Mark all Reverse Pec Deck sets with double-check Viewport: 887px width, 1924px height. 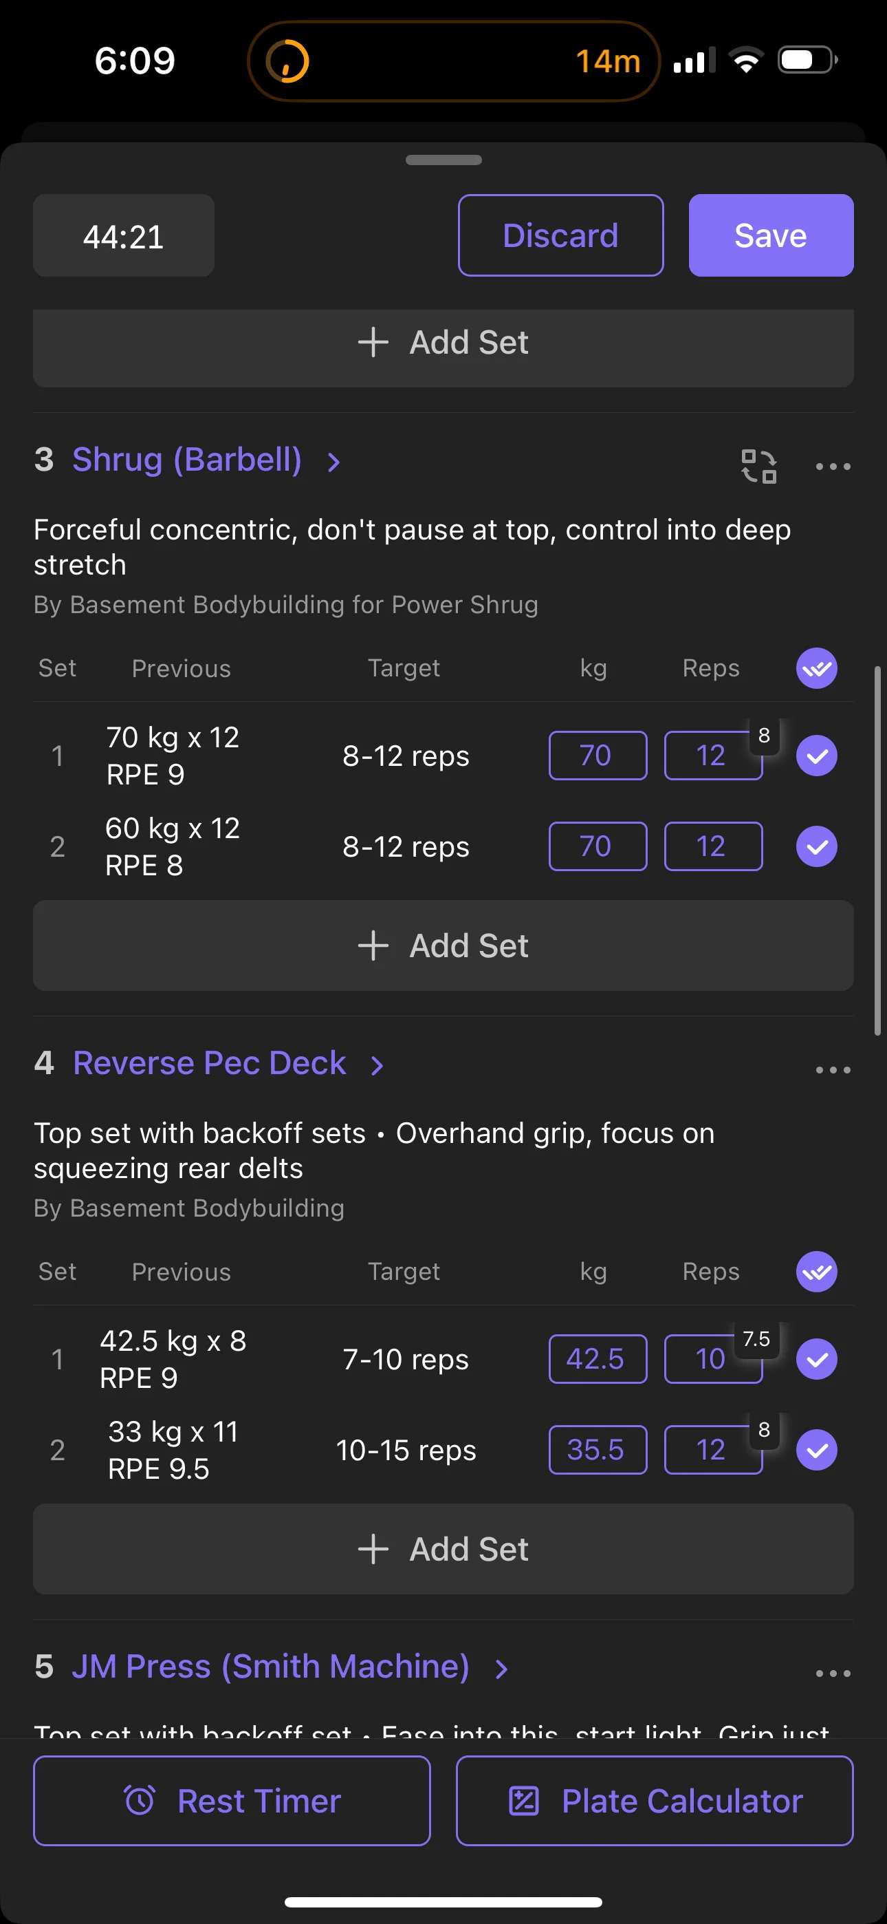click(816, 1271)
